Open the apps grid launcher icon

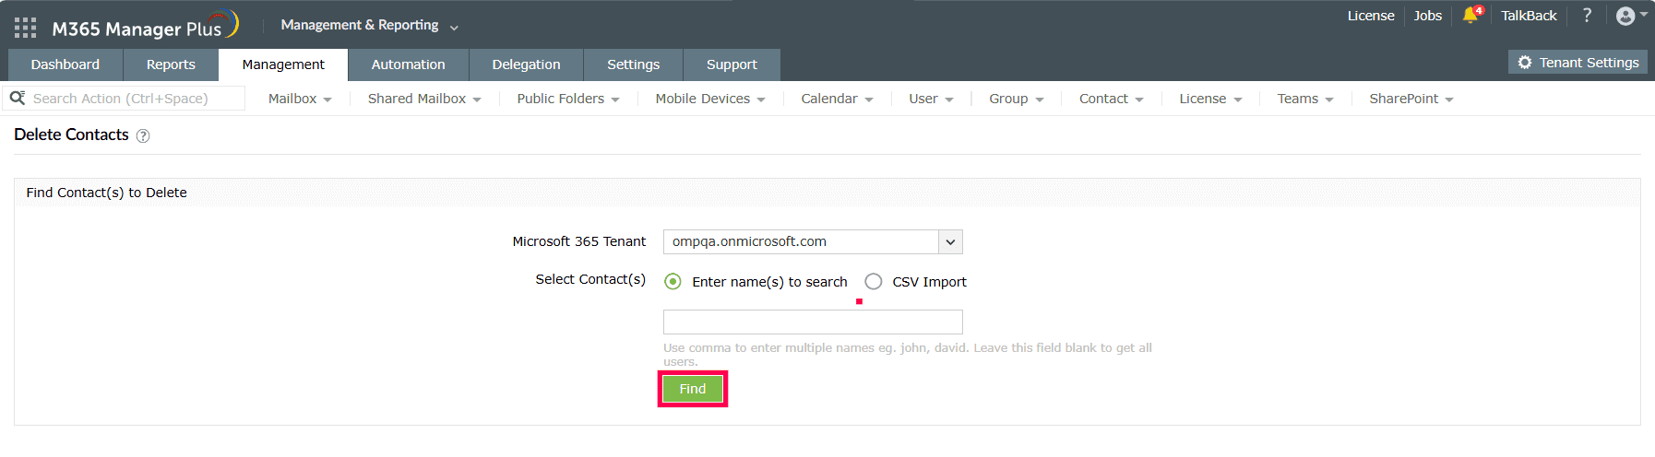point(26,28)
